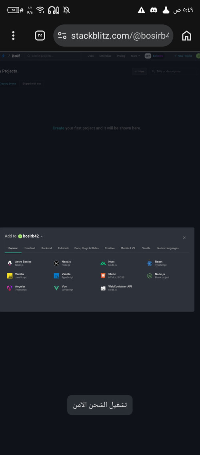The width and height of the screenshot is (200, 455).
Task: Expand the bosirb42 account dropdown
Action: (x=30, y=236)
